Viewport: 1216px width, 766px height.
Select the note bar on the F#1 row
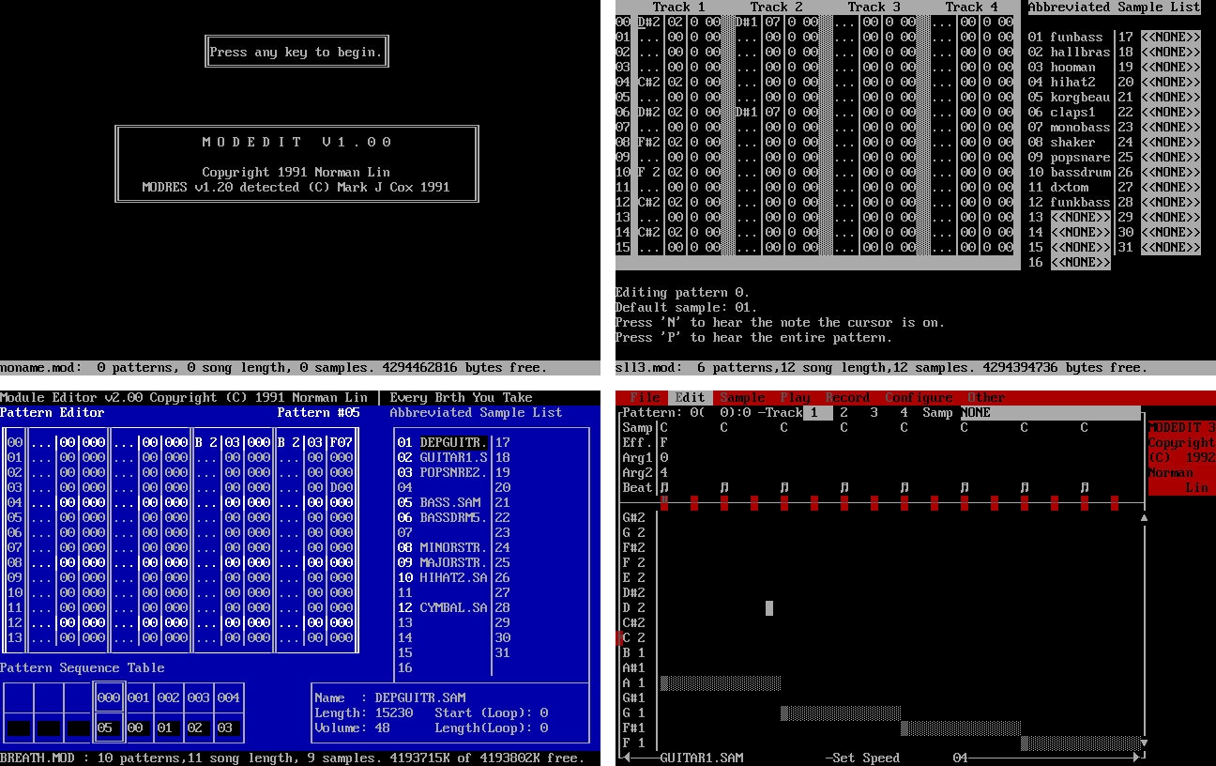[961, 728]
